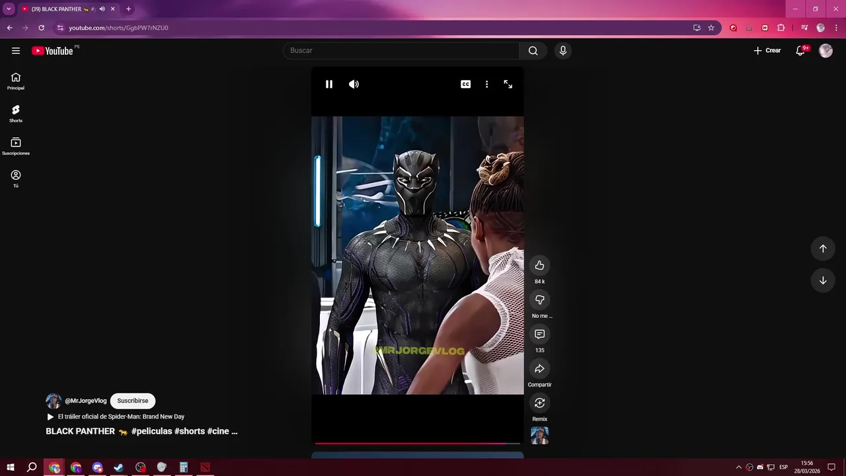Click the Crear button
Viewport: 846px width, 476px height.
click(767, 51)
